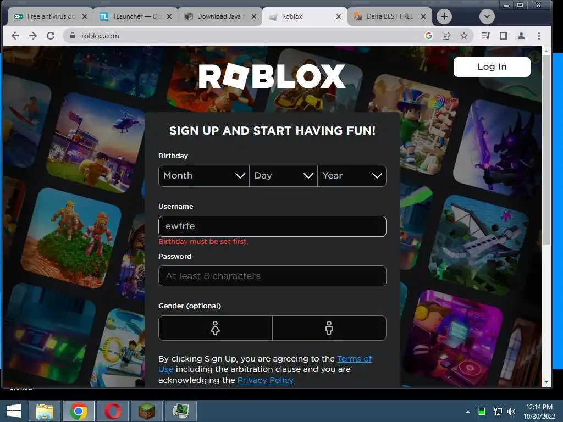Open the Chrome profile icon
563x422 pixels.
(521, 36)
